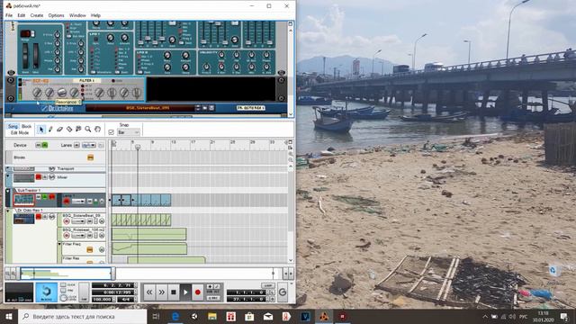Click the Blocks button in transport

(47, 292)
